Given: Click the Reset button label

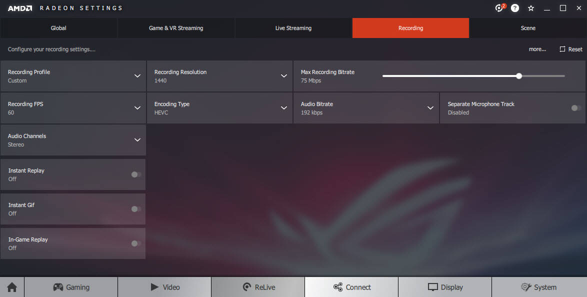Looking at the screenshot, I should [x=575, y=49].
